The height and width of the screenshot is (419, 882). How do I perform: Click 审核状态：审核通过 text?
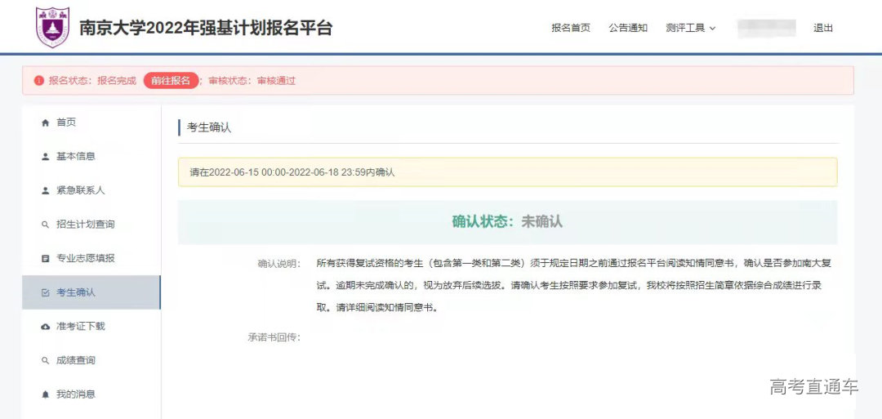pyautogui.click(x=252, y=80)
